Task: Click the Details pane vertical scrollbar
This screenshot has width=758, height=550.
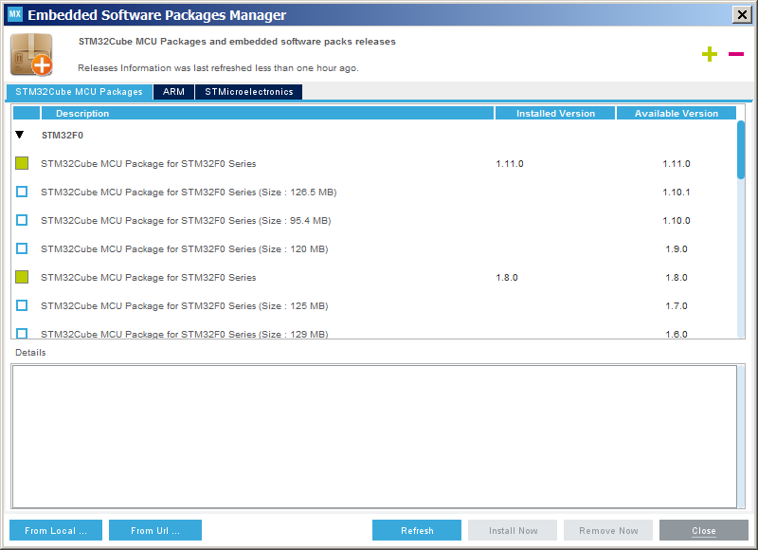Action: (741, 436)
